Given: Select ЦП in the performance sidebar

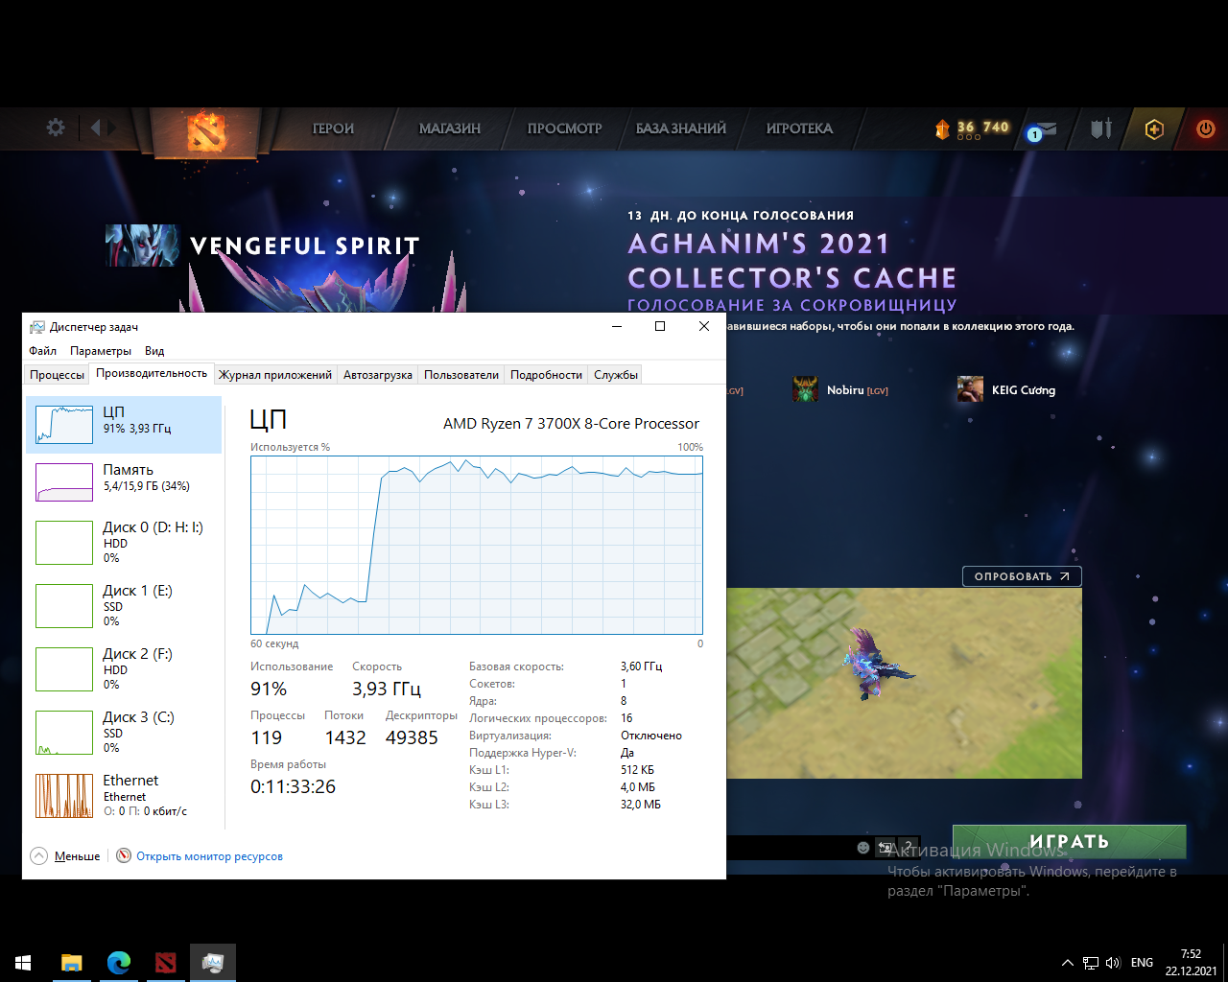Looking at the screenshot, I should click(x=124, y=424).
